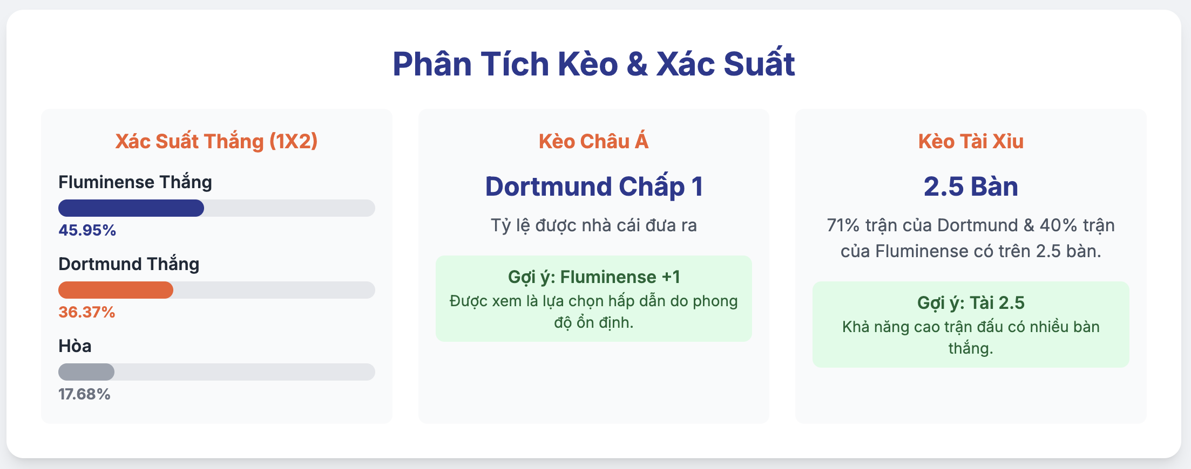Click the Gợi ý: Fluminense +1 suggestion box

pos(594,299)
